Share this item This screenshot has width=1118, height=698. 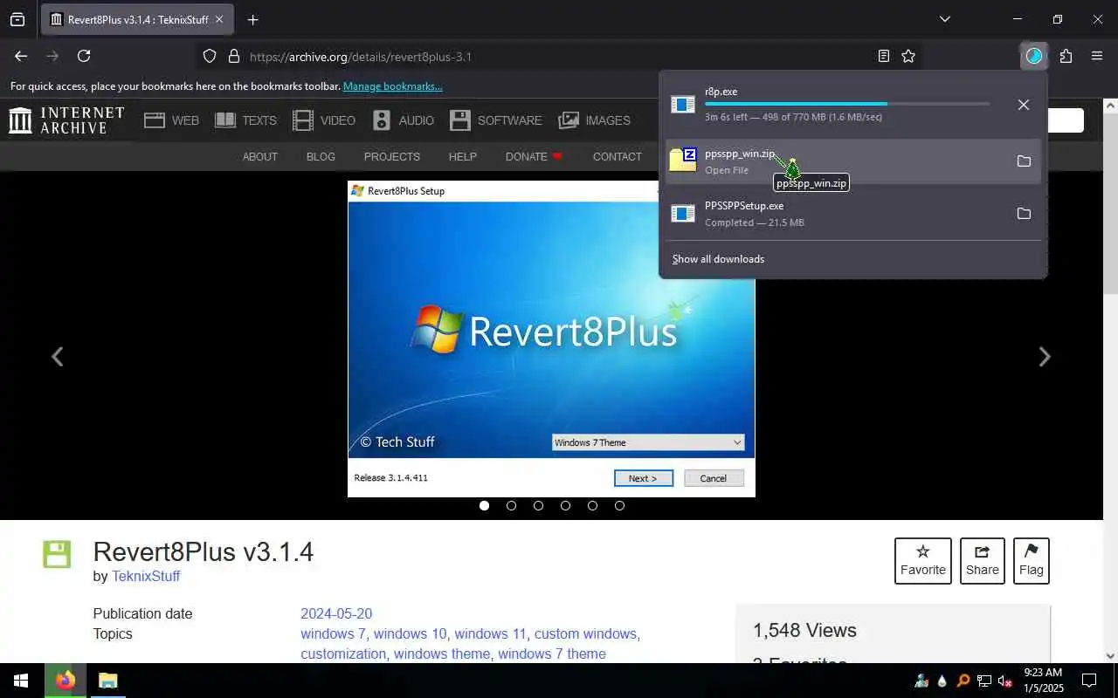(983, 561)
